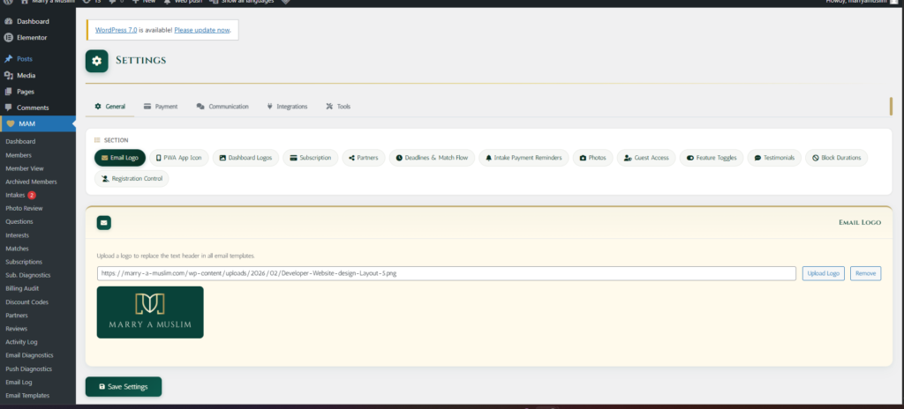Click the Save Settings button
Image resolution: width=904 pixels, height=409 pixels.
coord(124,387)
